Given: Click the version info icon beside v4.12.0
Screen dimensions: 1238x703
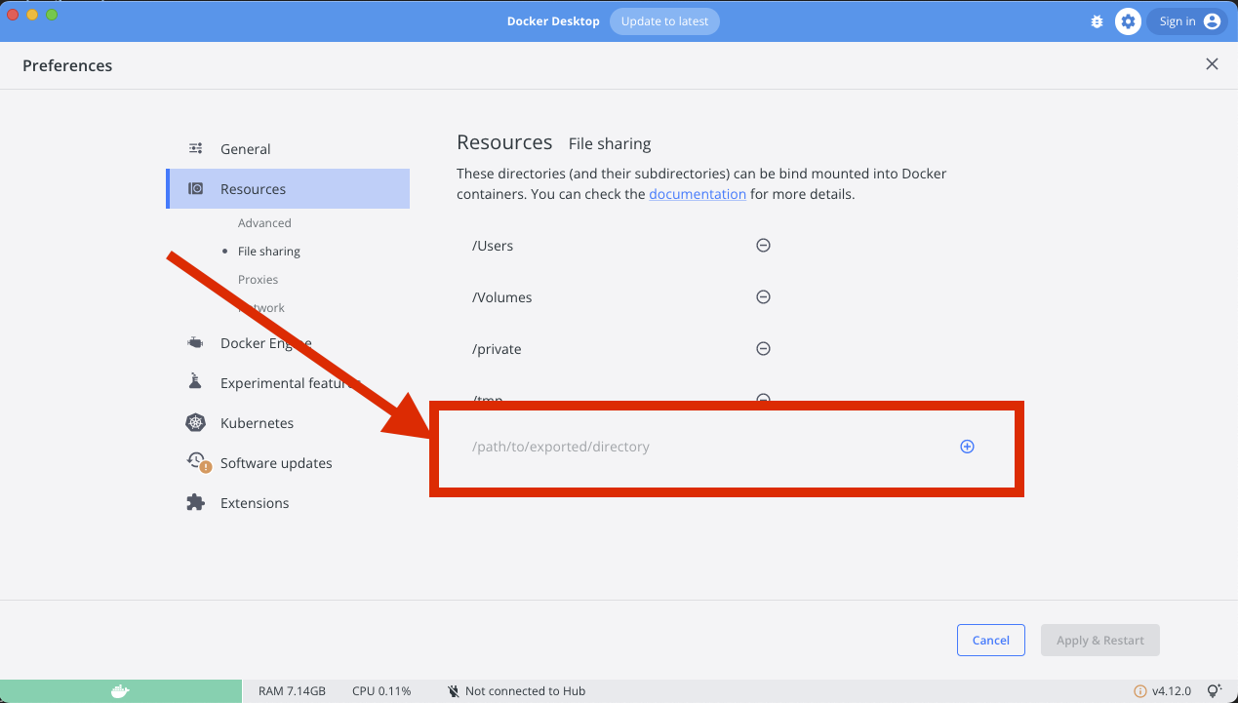Looking at the screenshot, I should click(x=1139, y=691).
